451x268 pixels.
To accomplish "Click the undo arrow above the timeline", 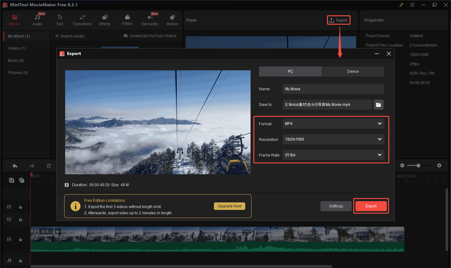I will pos(15,166).
